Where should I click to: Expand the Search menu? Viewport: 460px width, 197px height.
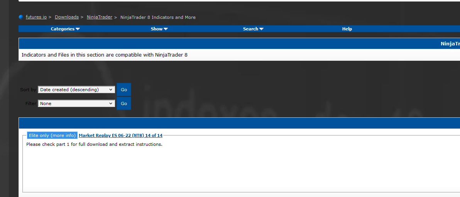[253, 29]
